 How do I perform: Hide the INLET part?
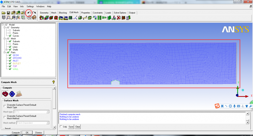(10, 61)
